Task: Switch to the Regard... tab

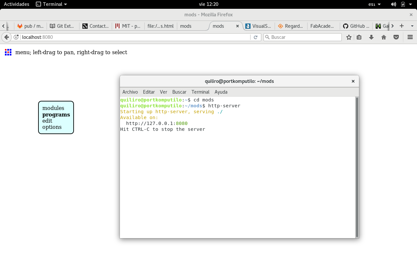Action: [x=291, y=26]
